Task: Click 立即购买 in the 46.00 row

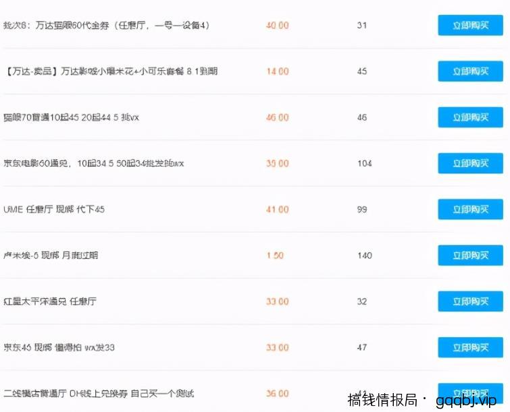Action: [470, 117]
